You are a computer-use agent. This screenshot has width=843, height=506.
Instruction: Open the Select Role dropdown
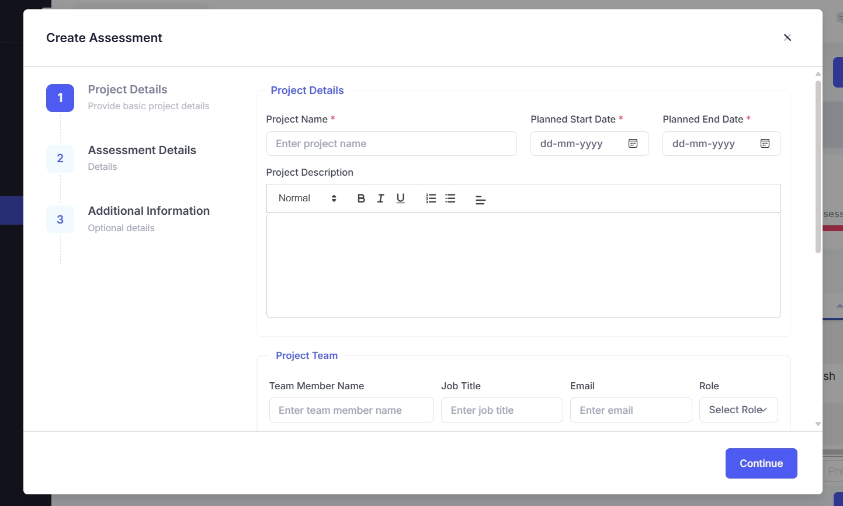pyautogui.click(x=738, y=410)
